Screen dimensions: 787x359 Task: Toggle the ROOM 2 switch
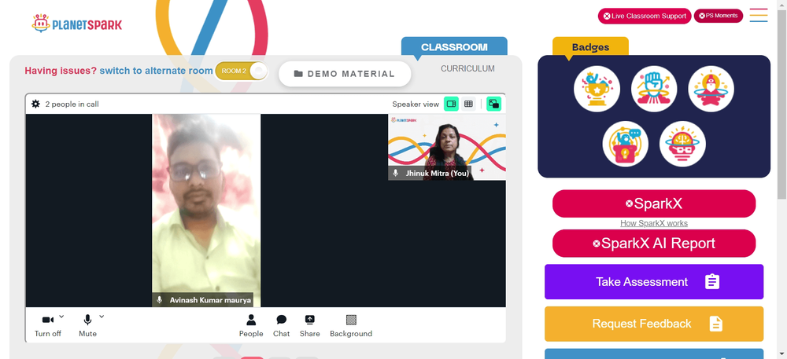point(241,71)
